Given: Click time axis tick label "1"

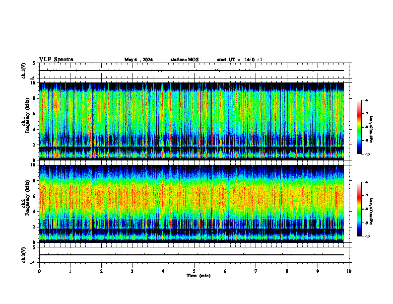Looking at the screenshot, I should click(70, 271).
